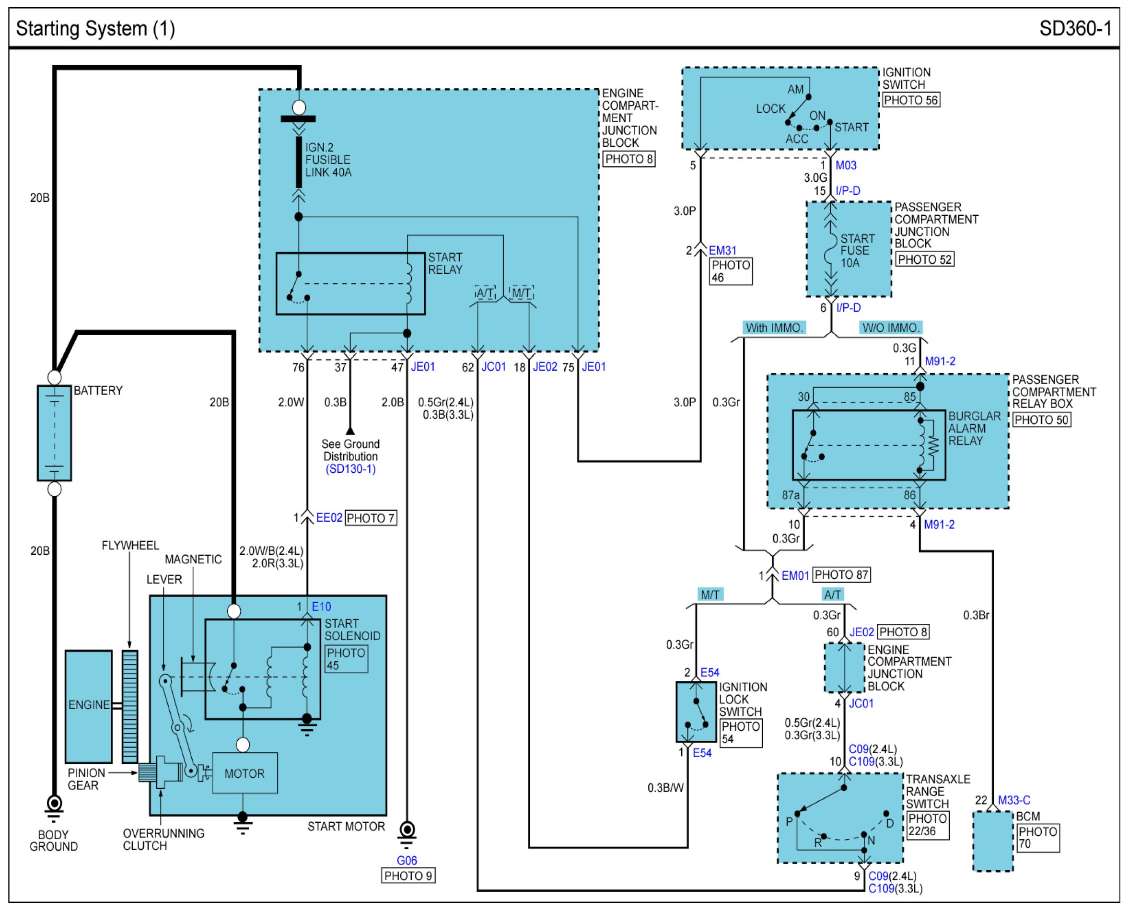Viewport: 1129px width, 911px height.
Task: Click the BCM module box
Action: (x=992, y=842)
